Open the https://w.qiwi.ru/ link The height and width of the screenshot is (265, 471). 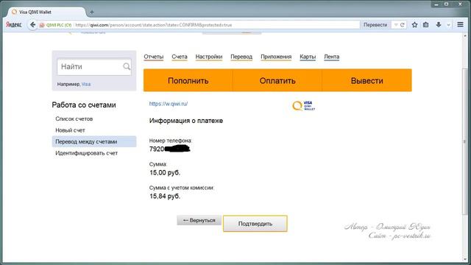coord(169,104)
